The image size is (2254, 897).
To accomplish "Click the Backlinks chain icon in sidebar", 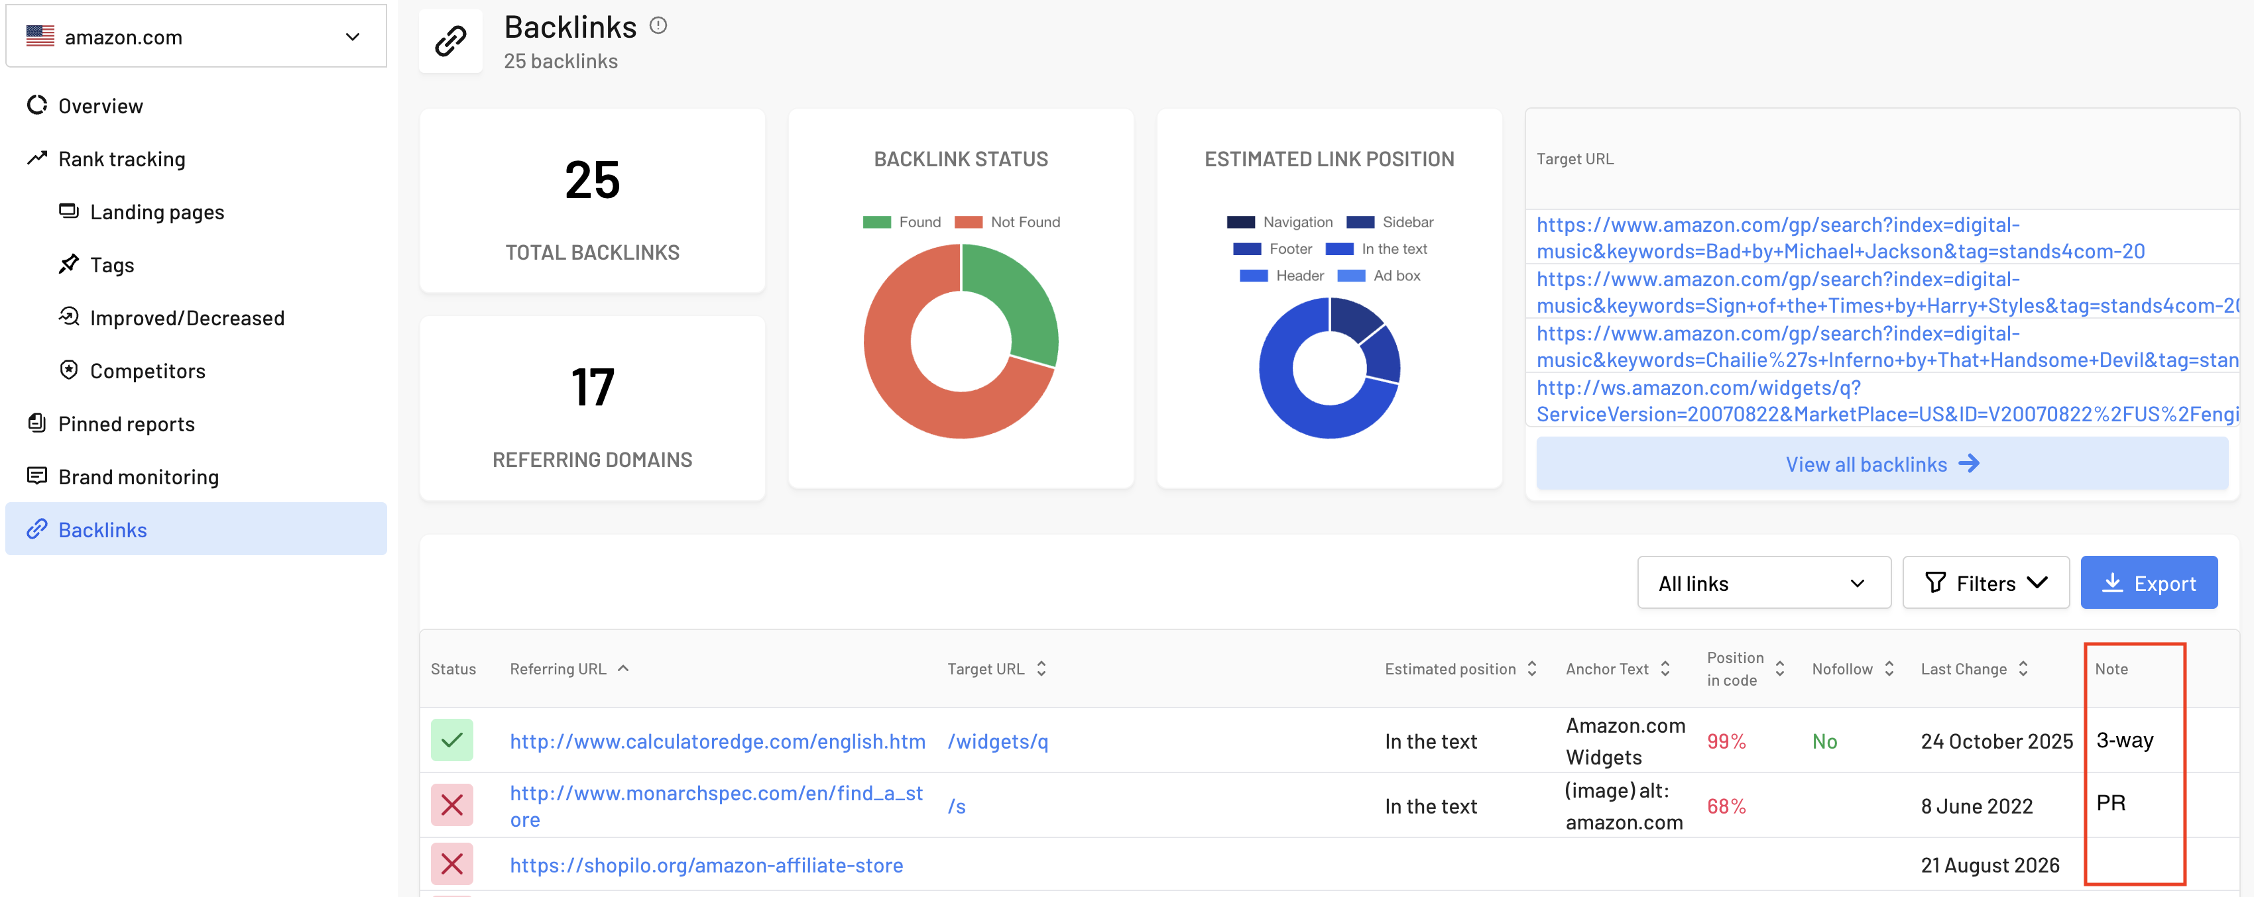I will tap(36, 529).
